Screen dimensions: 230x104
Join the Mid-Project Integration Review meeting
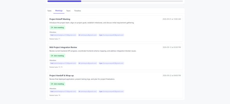tap(57, 56)
